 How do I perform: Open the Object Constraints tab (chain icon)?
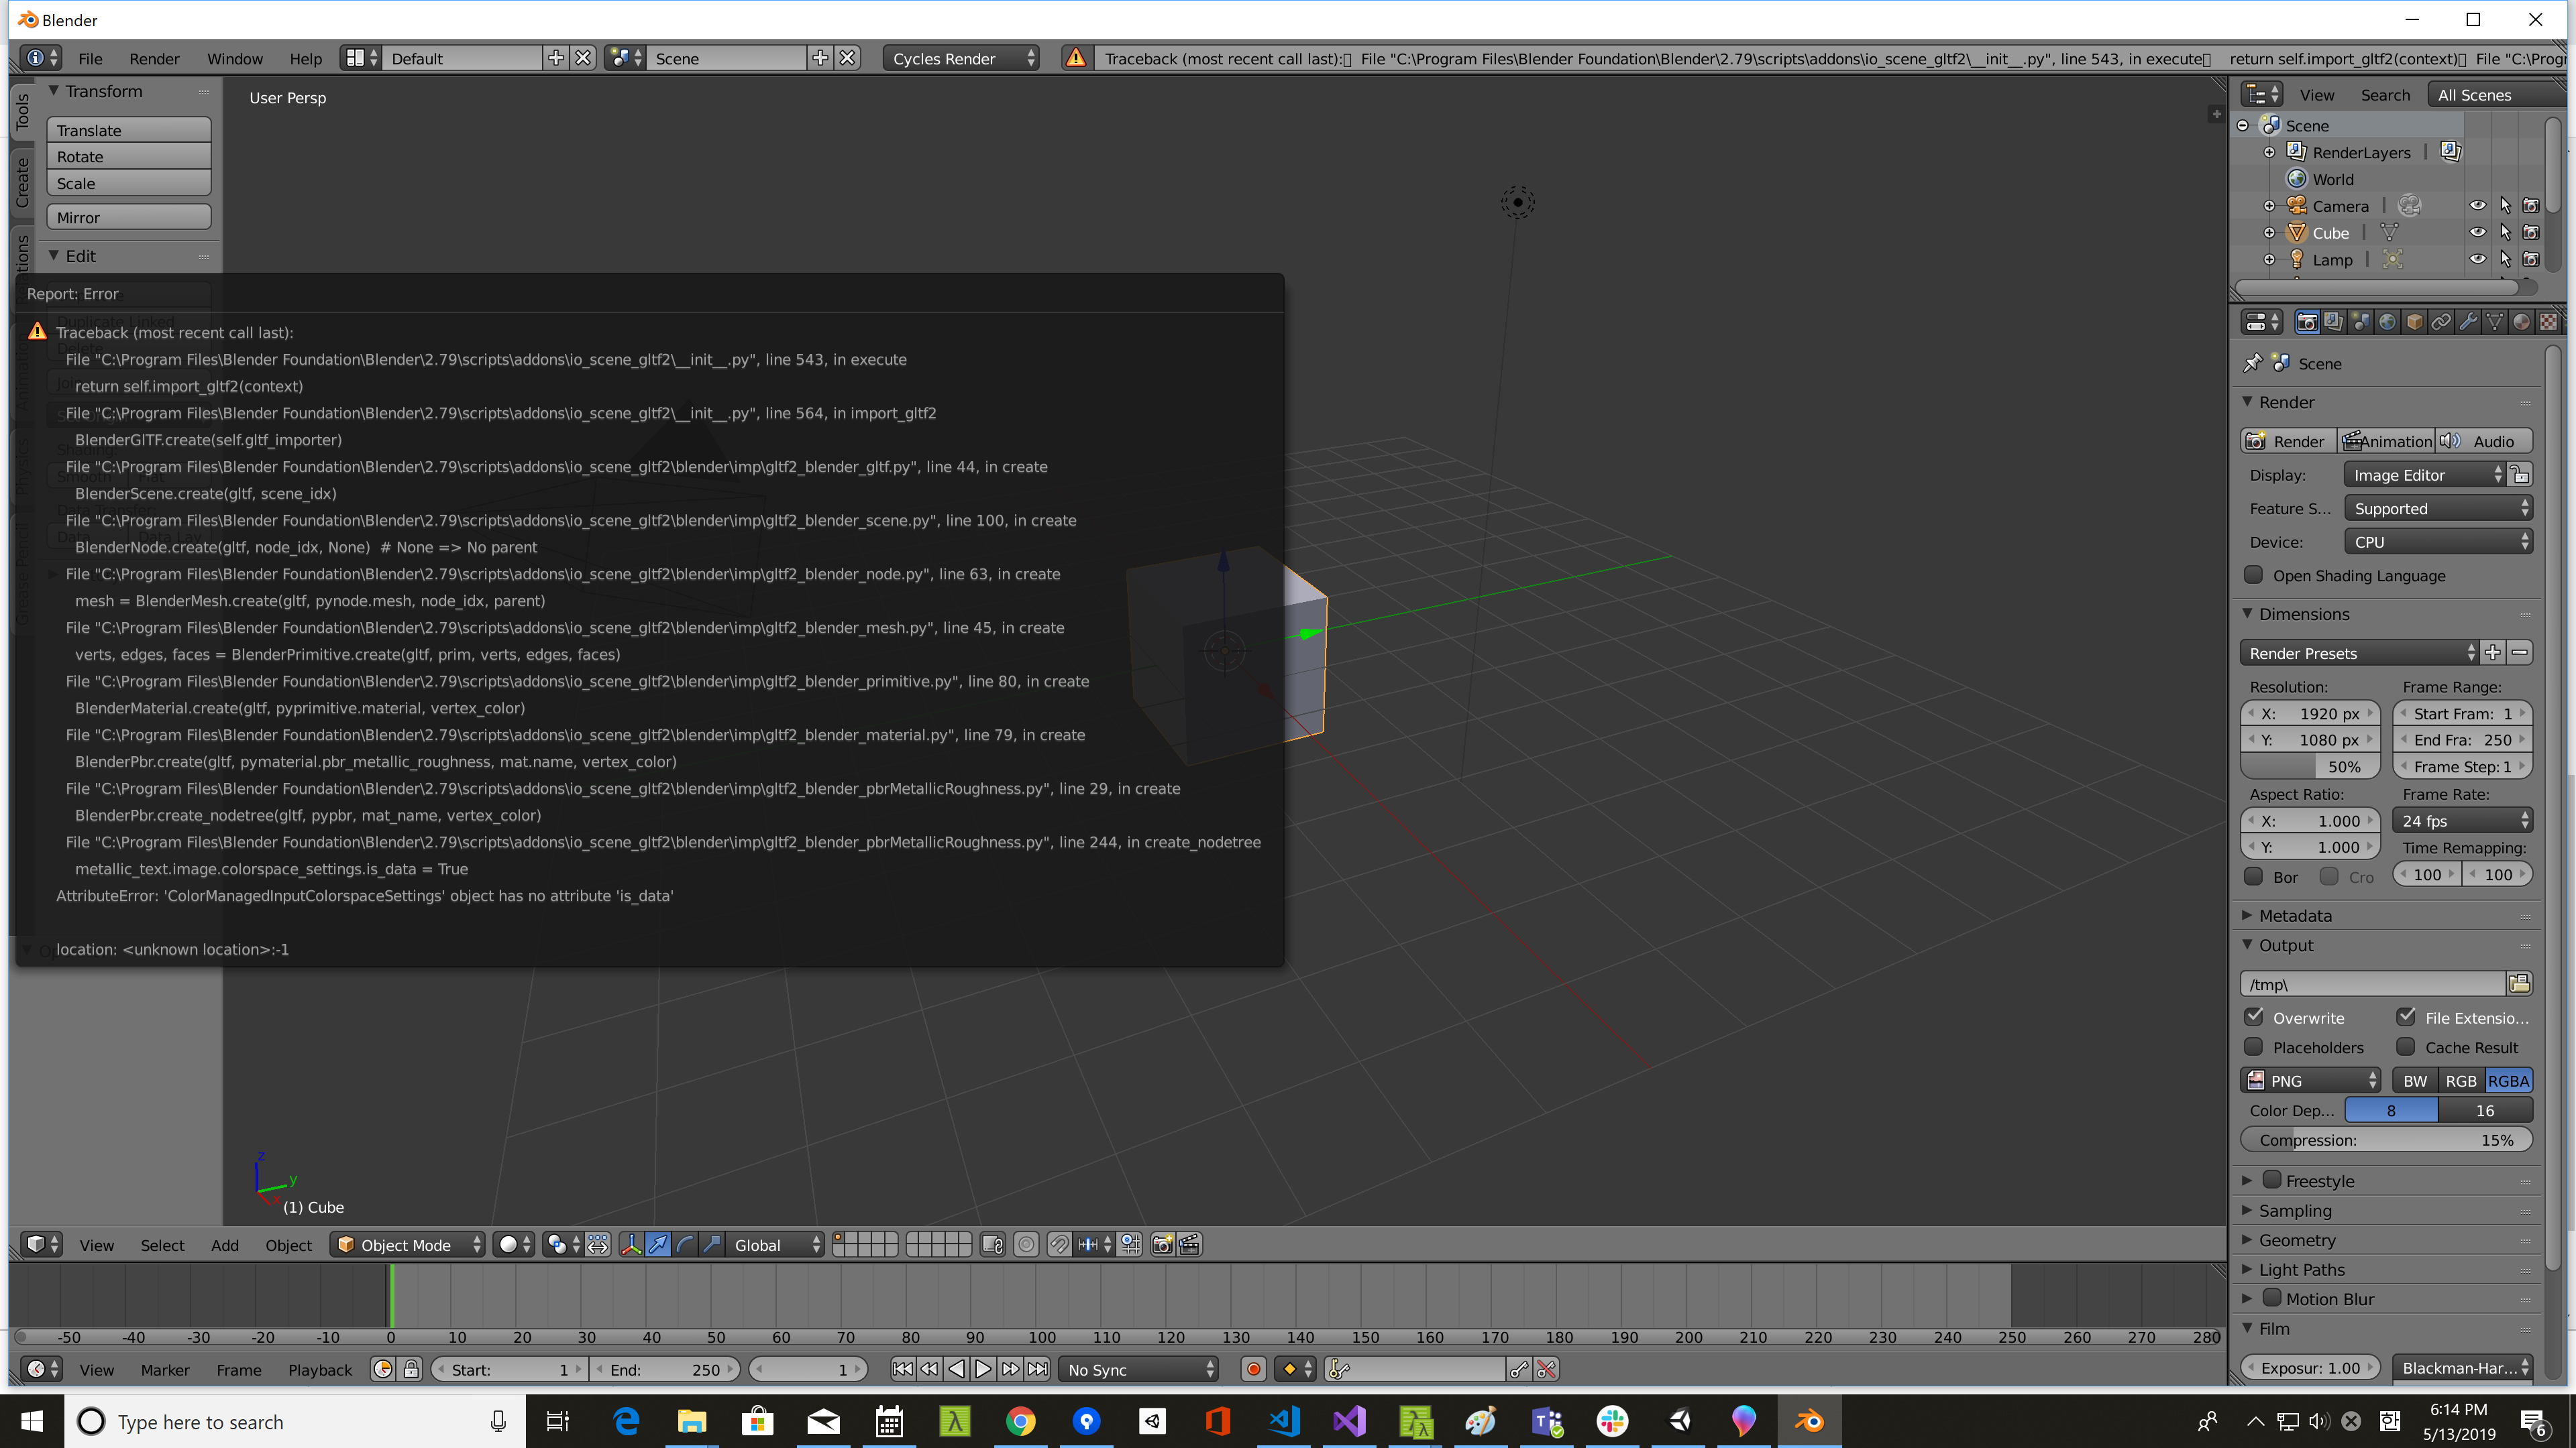(x=2442, y=322)
